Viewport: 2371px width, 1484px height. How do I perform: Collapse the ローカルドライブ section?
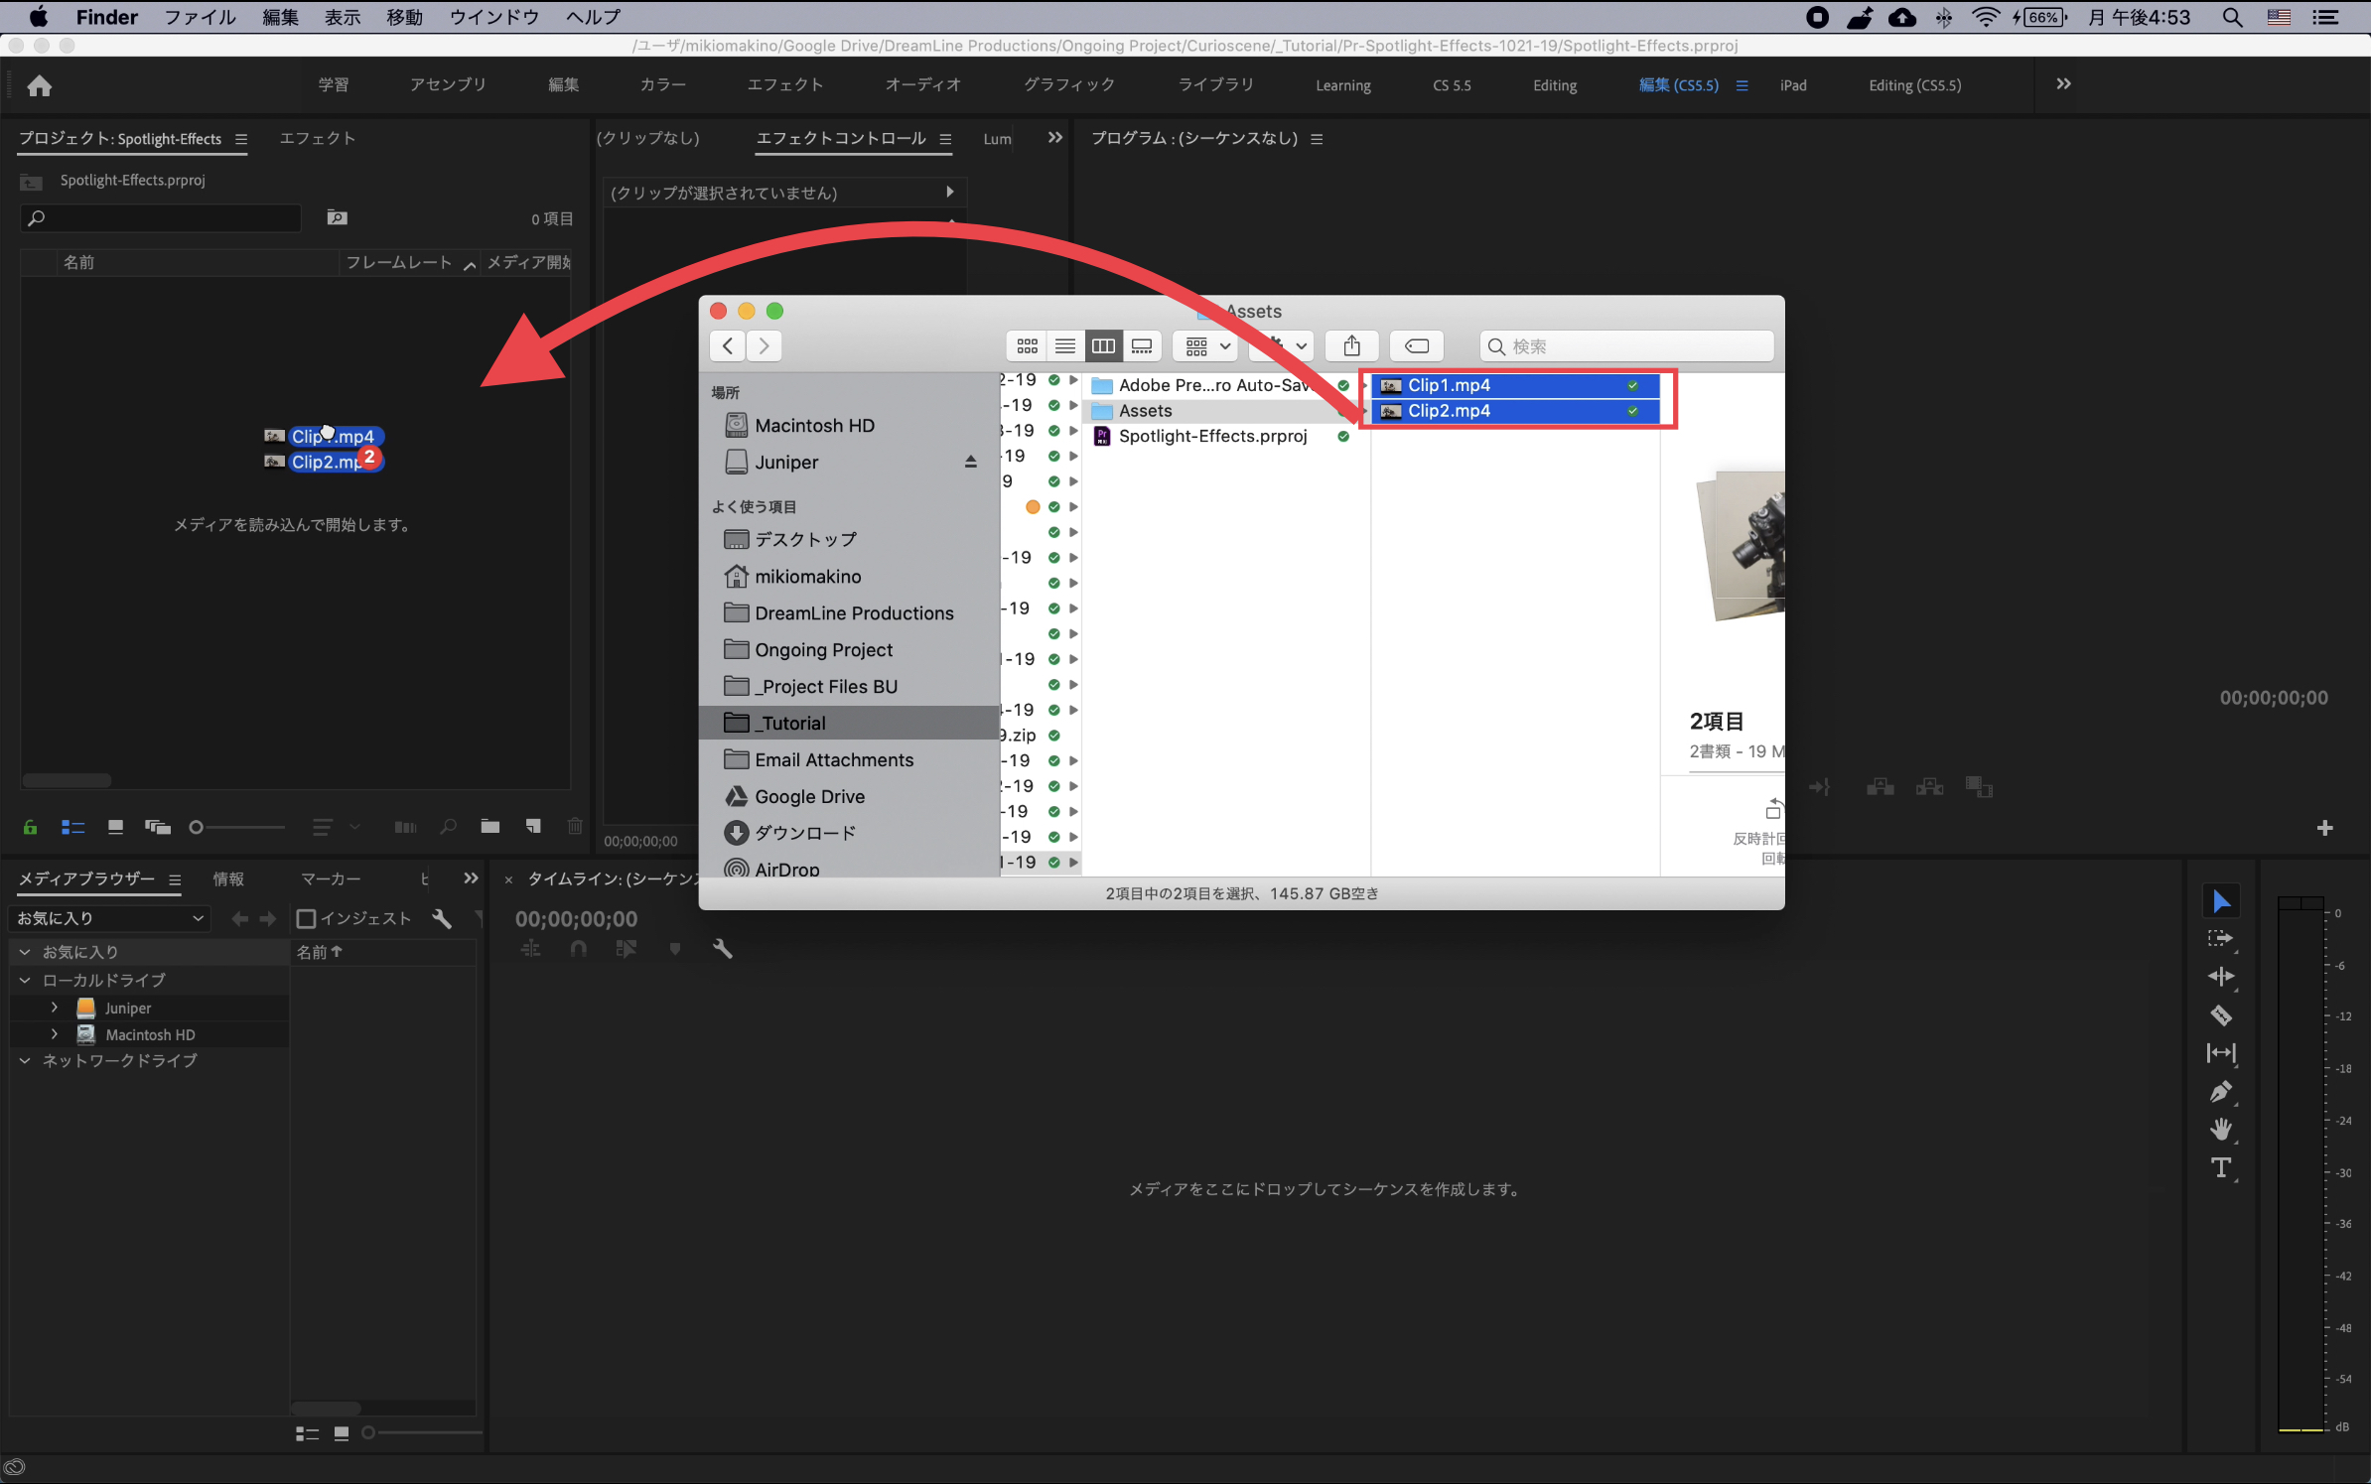(23, 980)
